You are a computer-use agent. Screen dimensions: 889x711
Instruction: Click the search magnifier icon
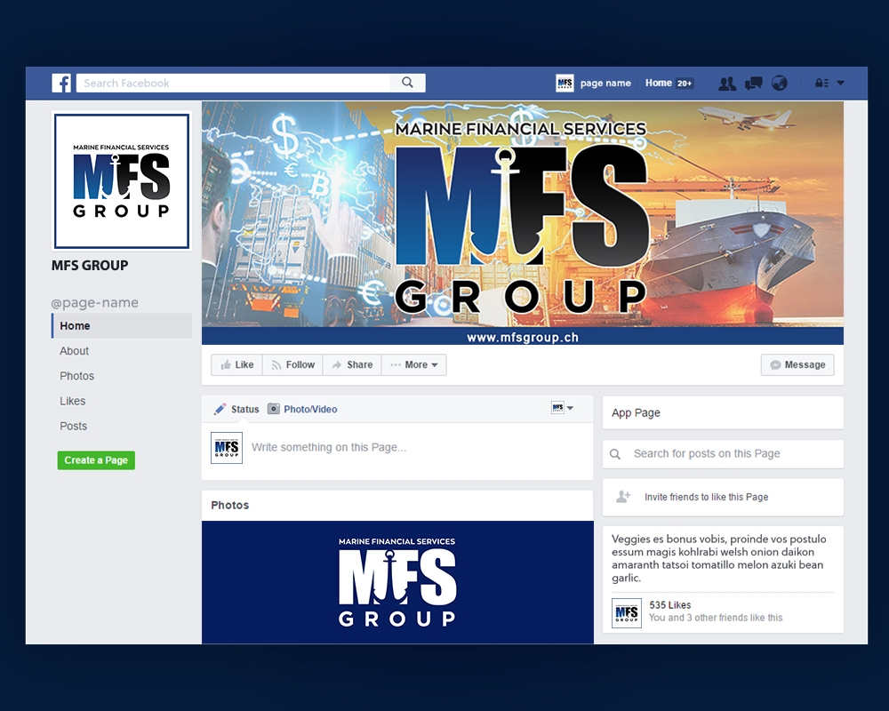click(x=407, y=82)
